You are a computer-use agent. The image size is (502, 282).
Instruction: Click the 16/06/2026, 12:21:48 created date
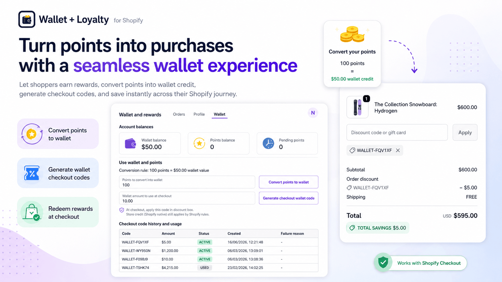pos(245,242)
